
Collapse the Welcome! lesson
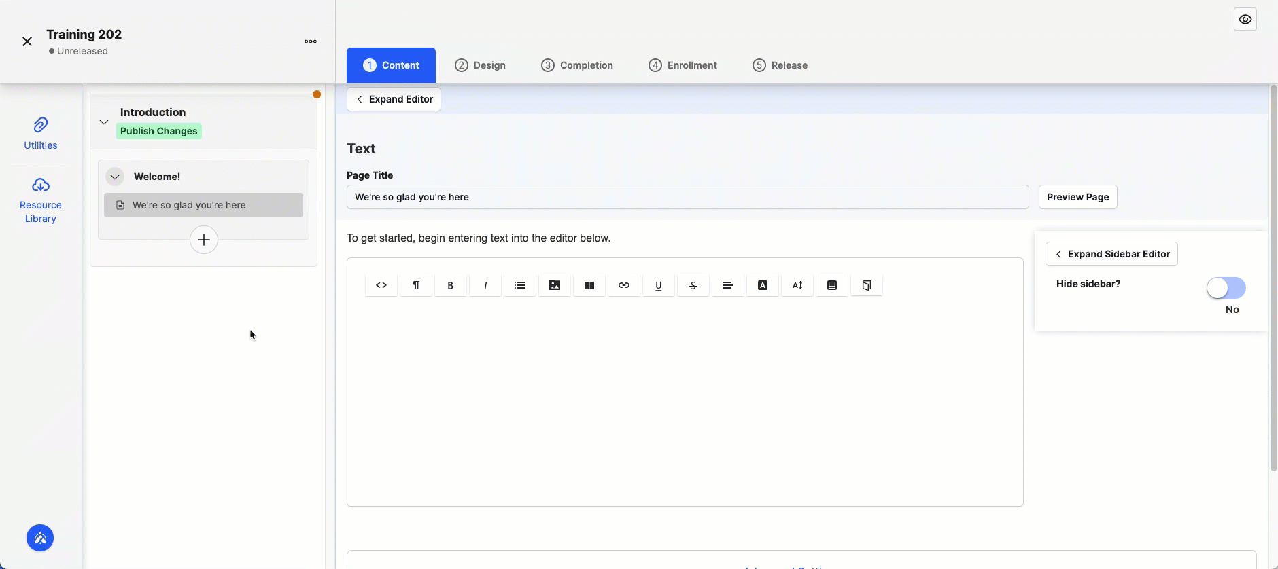tap(115, 177)
